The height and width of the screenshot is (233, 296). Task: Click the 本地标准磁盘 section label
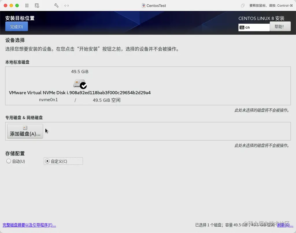[17, 62]
